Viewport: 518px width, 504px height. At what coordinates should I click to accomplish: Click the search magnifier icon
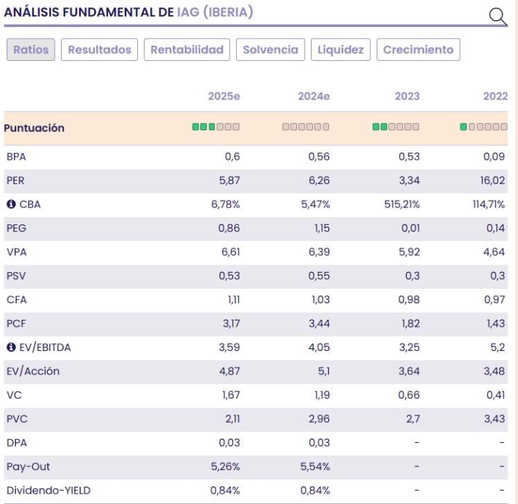pos(498,17)
